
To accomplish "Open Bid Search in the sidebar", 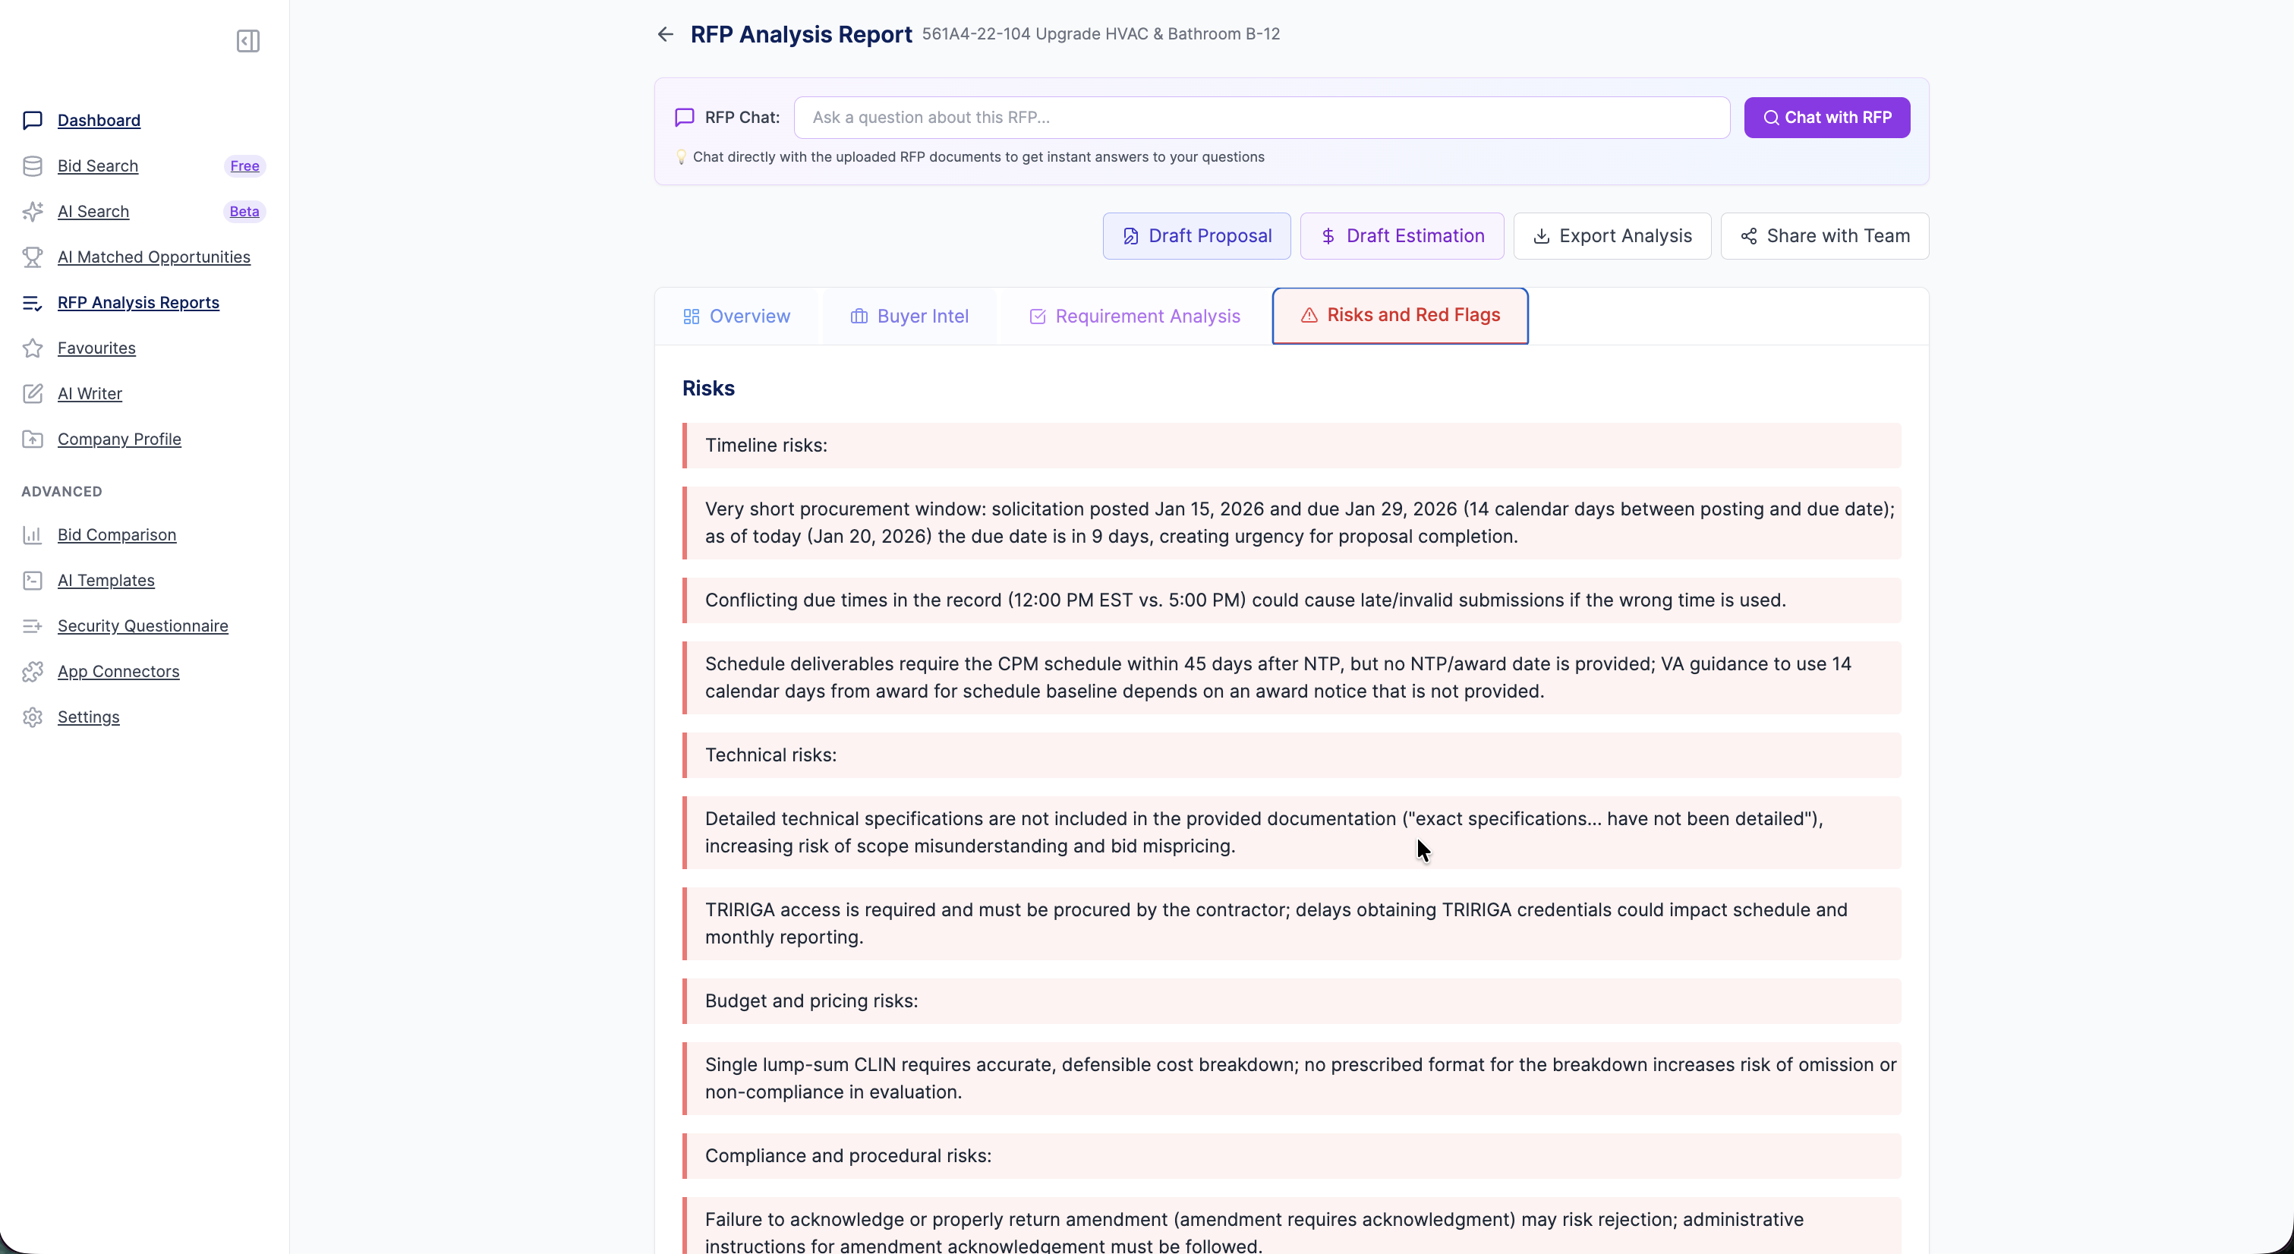I will pyautogui.click(x=98, y=165).
